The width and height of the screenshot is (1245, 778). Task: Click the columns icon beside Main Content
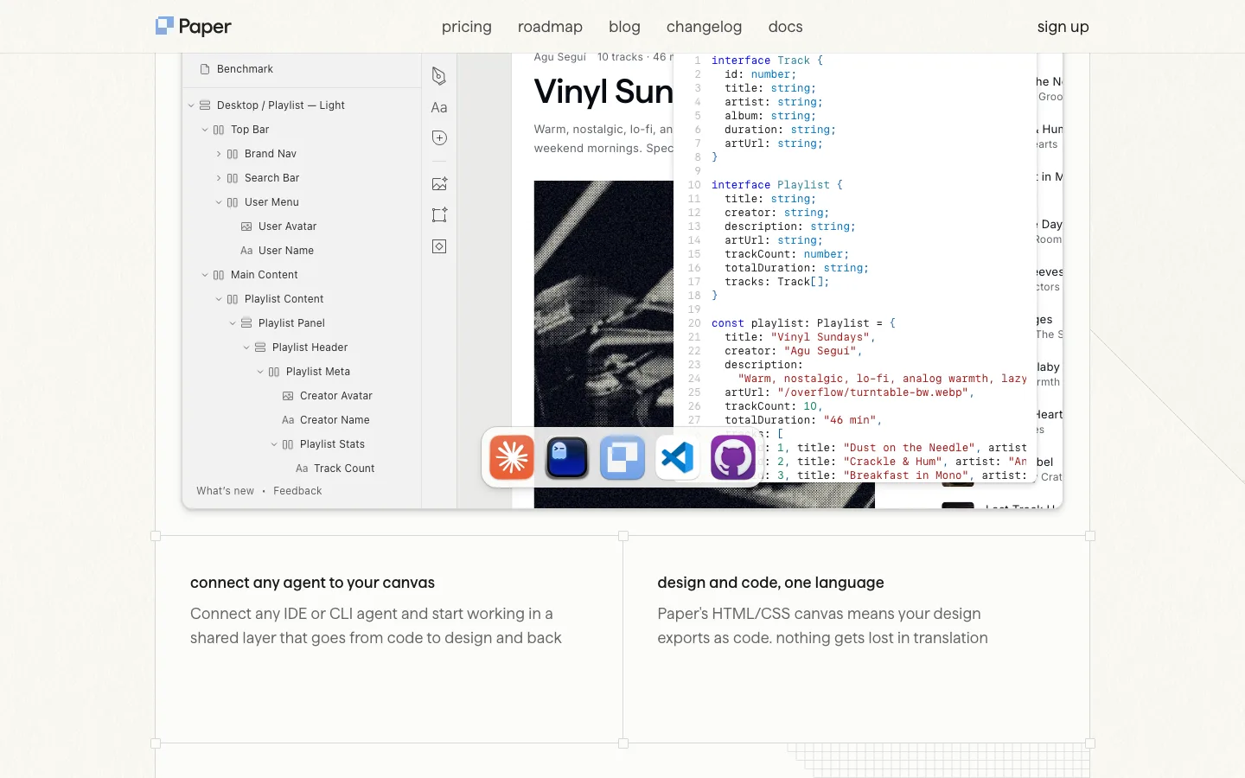click(219, 275)
